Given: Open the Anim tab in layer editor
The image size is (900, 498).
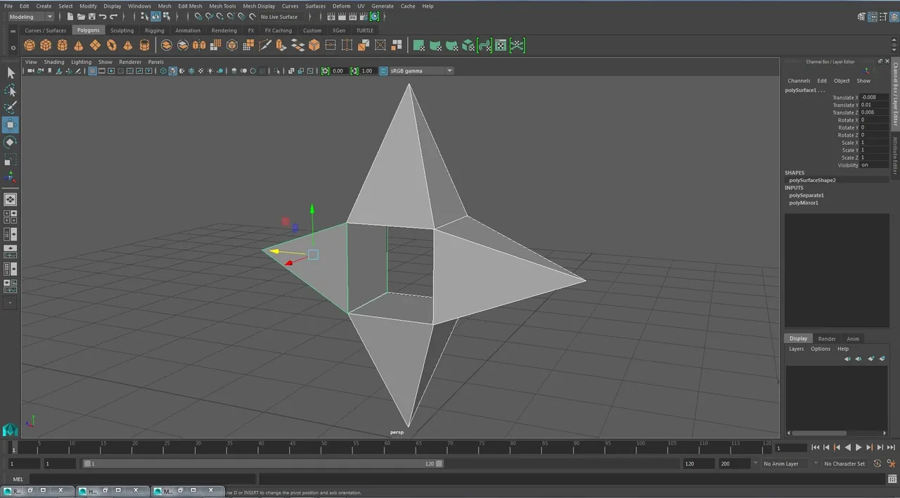Looking at the screenshot, I should pyautogui.click(x=853, y=338).
